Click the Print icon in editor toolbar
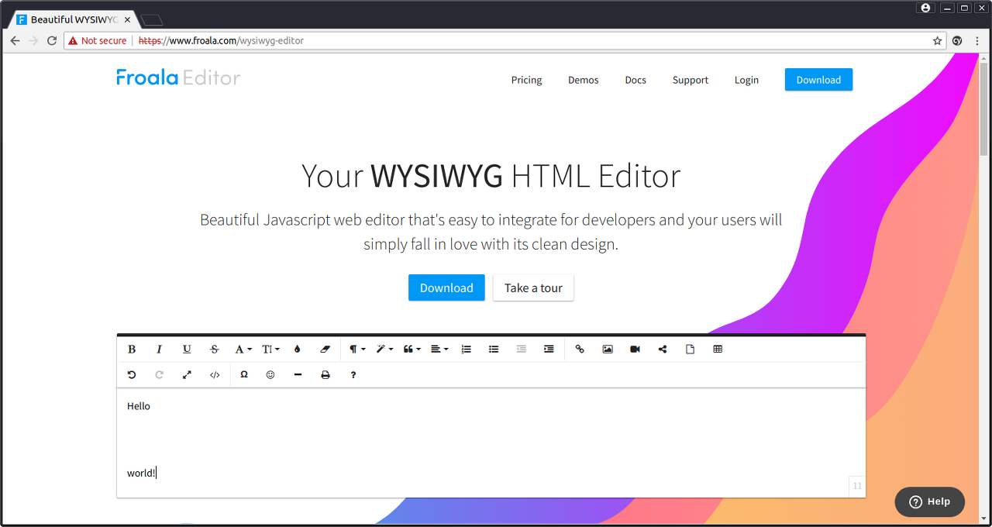 (325, 375)
